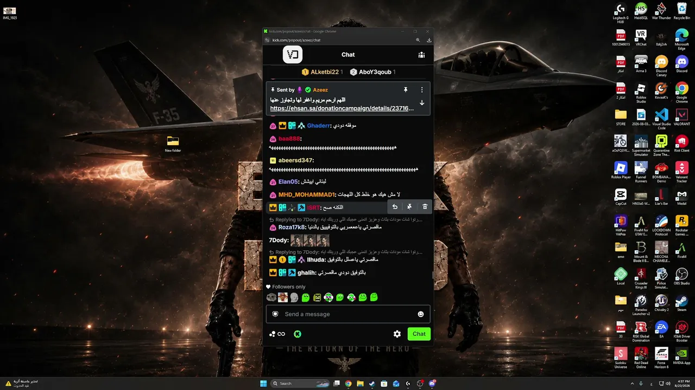Select username MHD_MOHAMMAD1 in chat

(307, 194)
